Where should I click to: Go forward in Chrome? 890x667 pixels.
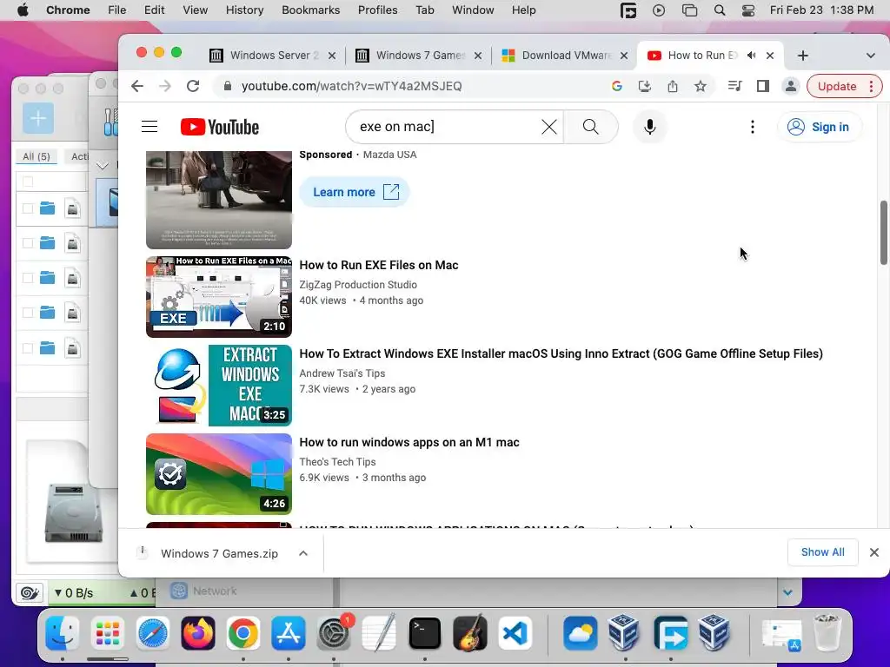pos(165,86)
